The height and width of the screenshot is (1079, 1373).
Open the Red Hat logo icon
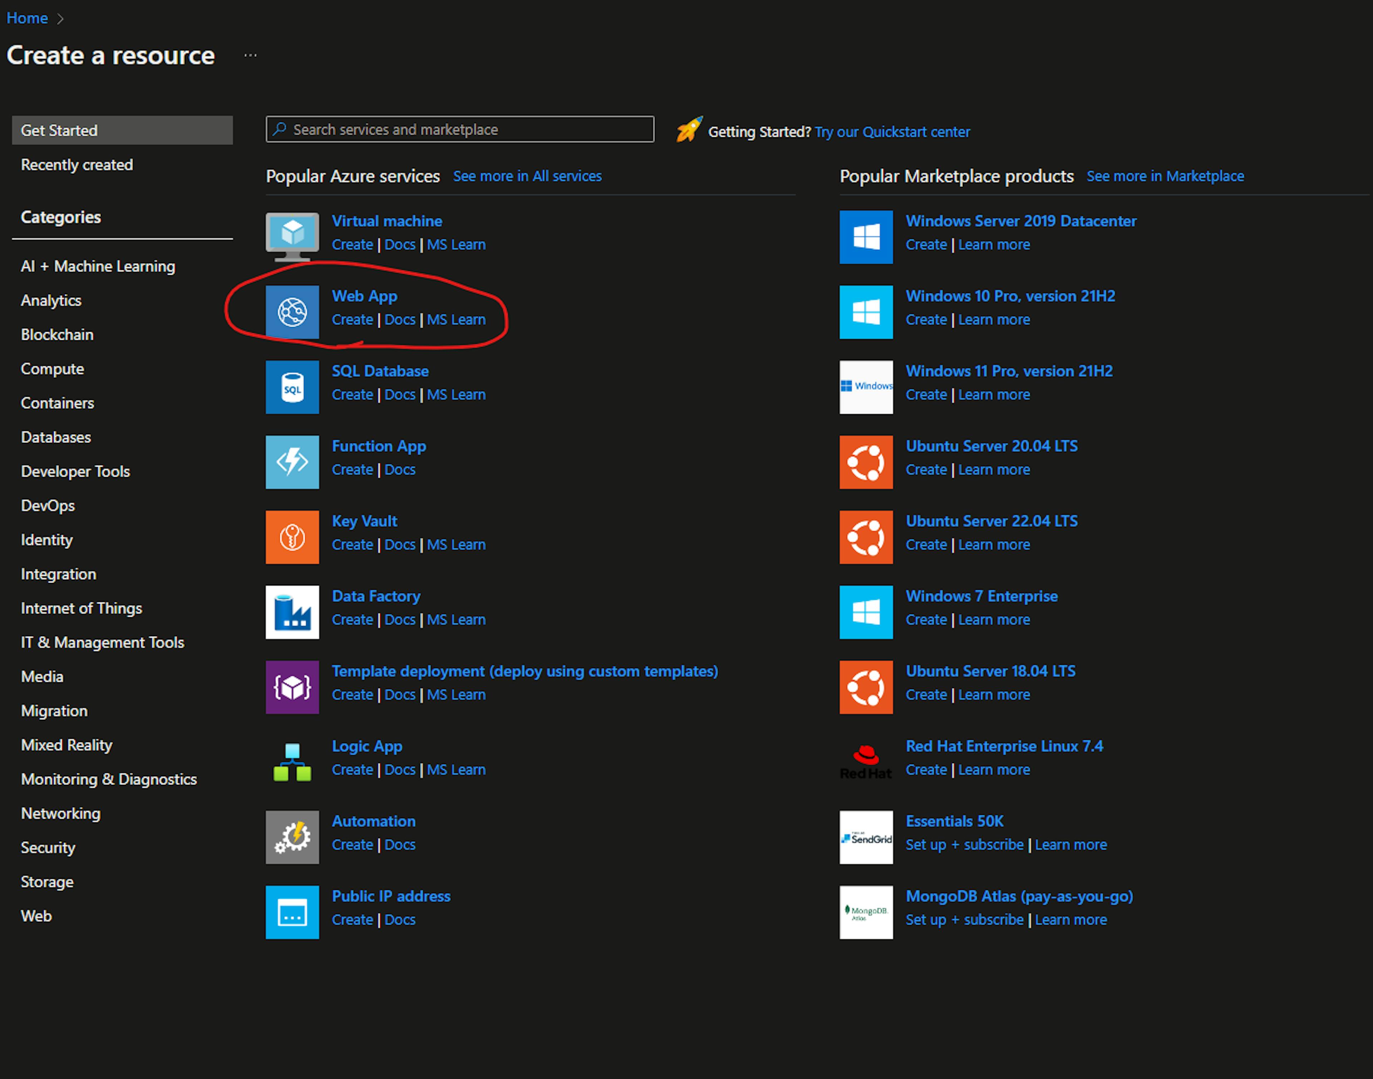[866, 762]
